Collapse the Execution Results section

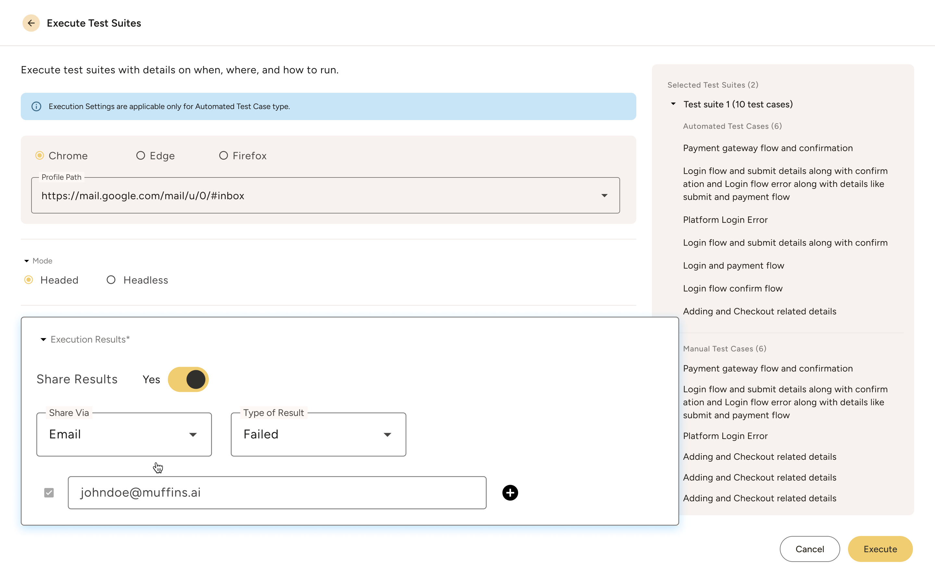tap(43, 339)
